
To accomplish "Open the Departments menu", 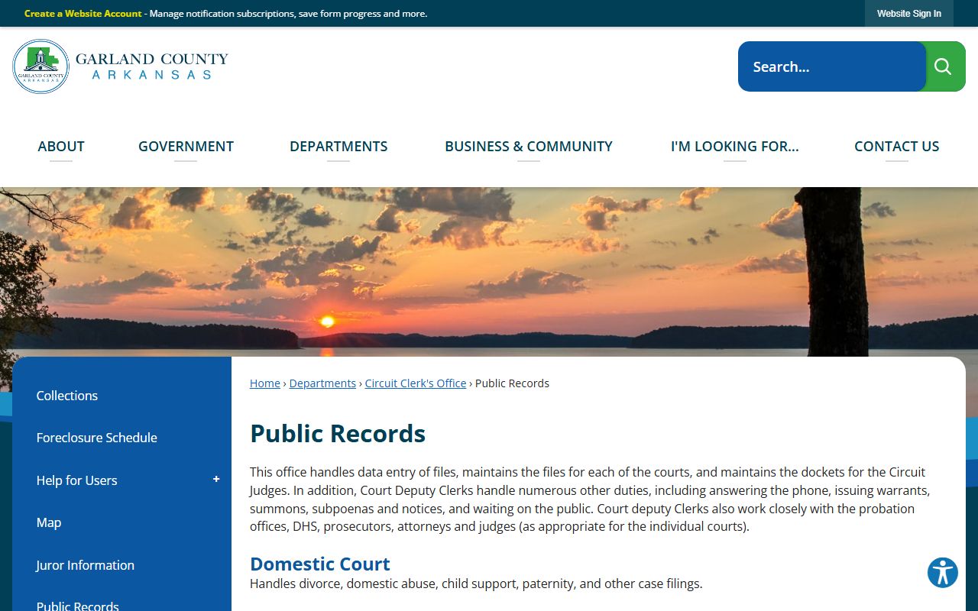I will pos(338,146).
